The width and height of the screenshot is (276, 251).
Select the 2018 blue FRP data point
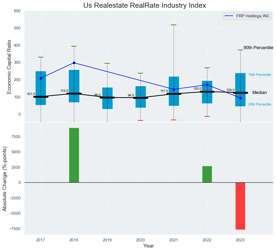pyautogui.click(x=74, y=63)
